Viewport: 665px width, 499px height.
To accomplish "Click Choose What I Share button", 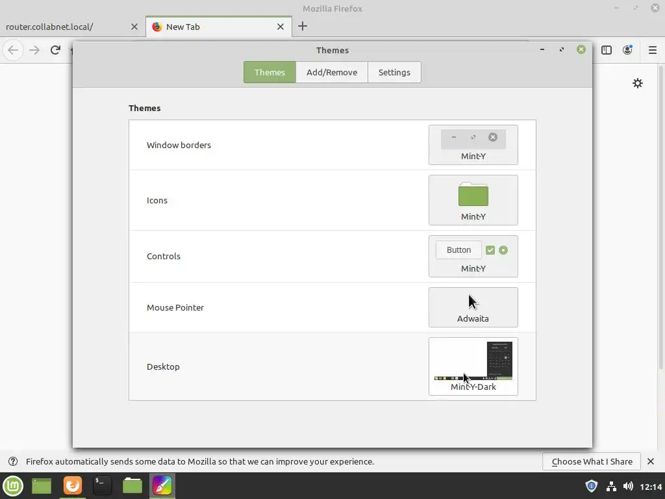I will (592, 461).
